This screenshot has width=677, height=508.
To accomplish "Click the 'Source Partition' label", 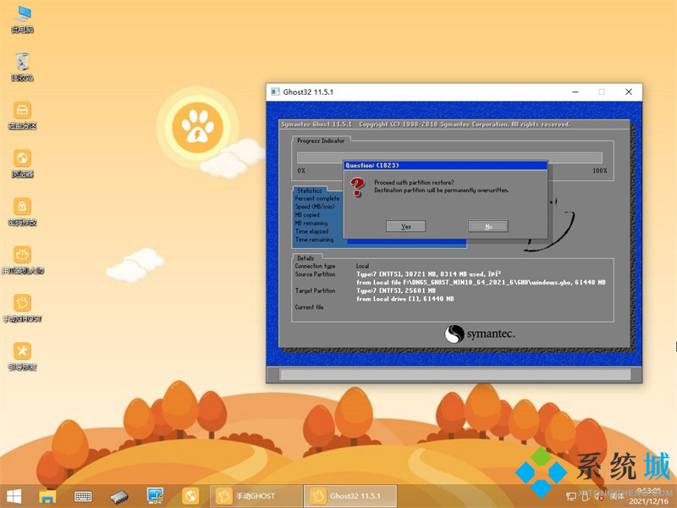I will 315,274.
